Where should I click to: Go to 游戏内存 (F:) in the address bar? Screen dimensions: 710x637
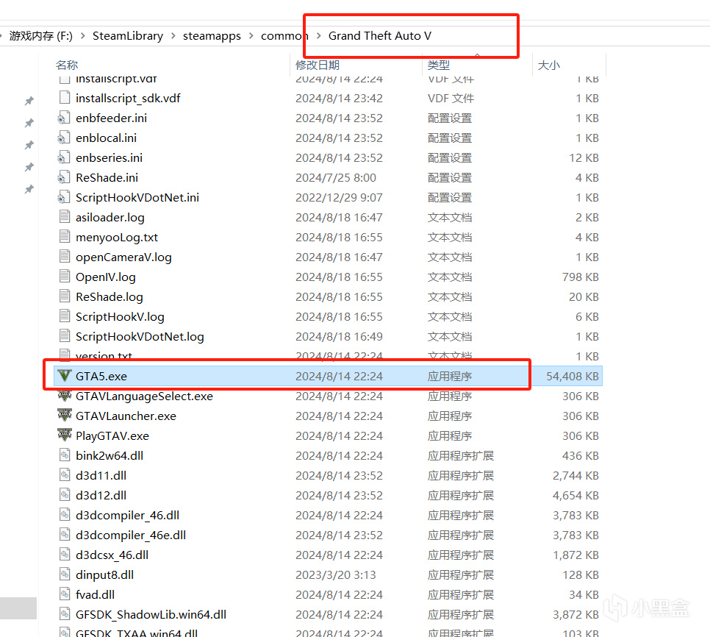point(40,36)
